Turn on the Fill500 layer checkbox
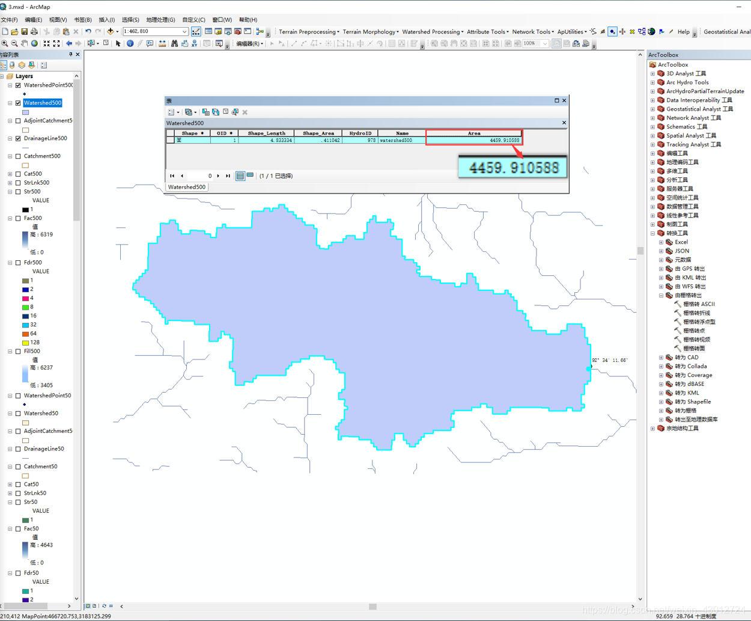This screenshot has width=751, height=621. click(18, 351)
